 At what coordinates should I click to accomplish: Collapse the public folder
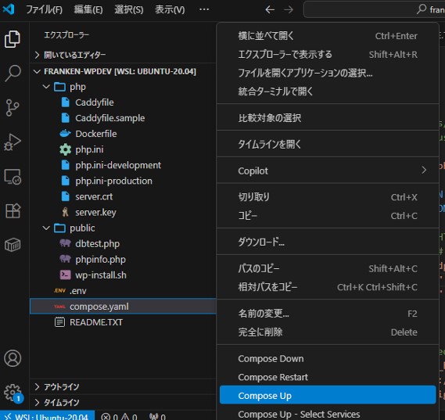coord(46,228)
